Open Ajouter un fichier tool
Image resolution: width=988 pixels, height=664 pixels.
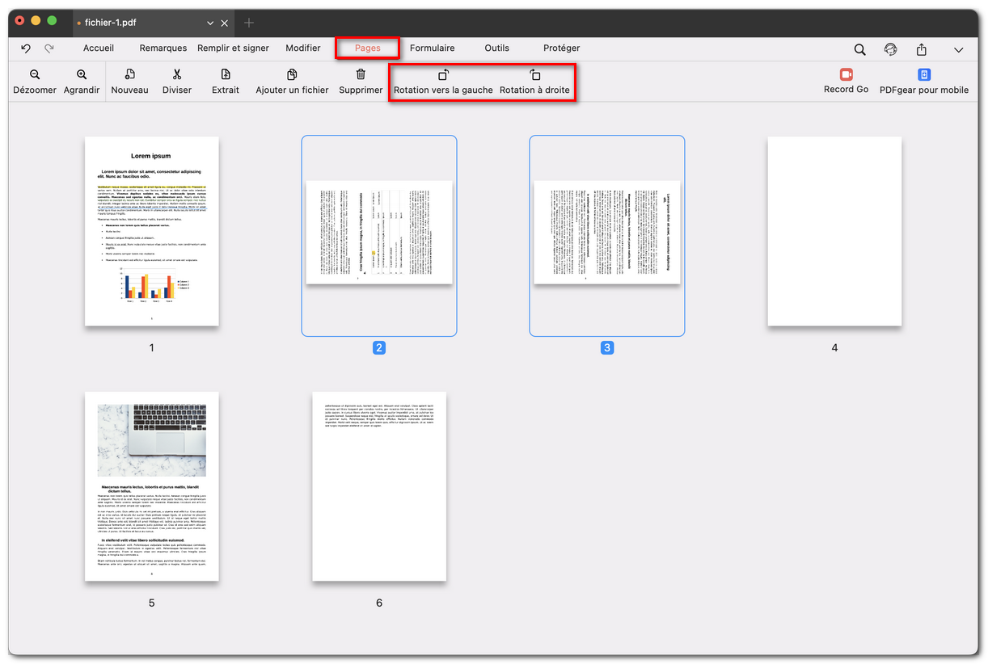tap(291, 81)
